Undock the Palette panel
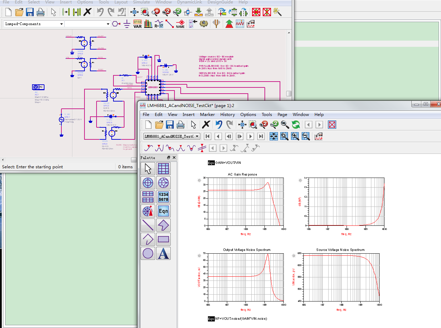Image resolution: width=441 pixels, height=328 pixels. click(169, 157)
